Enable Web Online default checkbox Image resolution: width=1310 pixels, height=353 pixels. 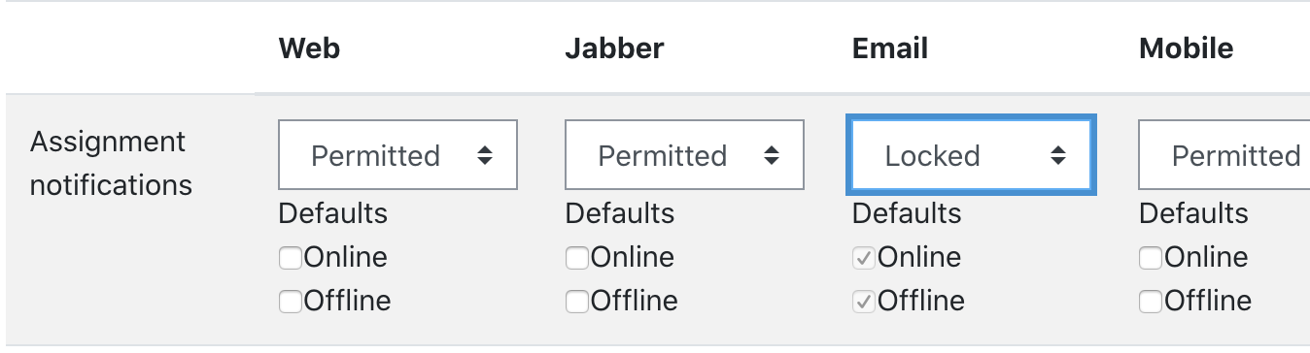click(x=290, y=258)
